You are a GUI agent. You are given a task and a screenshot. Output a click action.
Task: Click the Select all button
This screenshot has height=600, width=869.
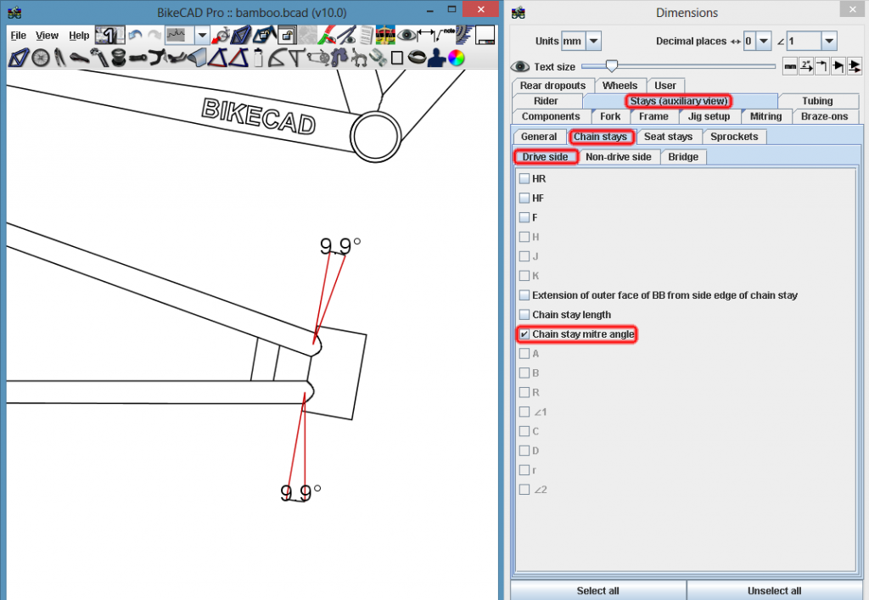coord(598,591)
